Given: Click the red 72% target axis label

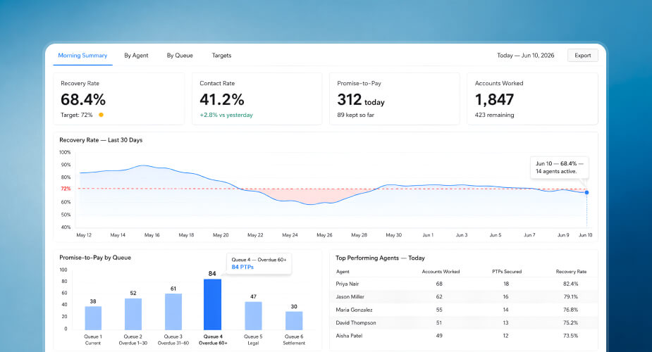Looking at the screenshot, I should tap(66, 189).
